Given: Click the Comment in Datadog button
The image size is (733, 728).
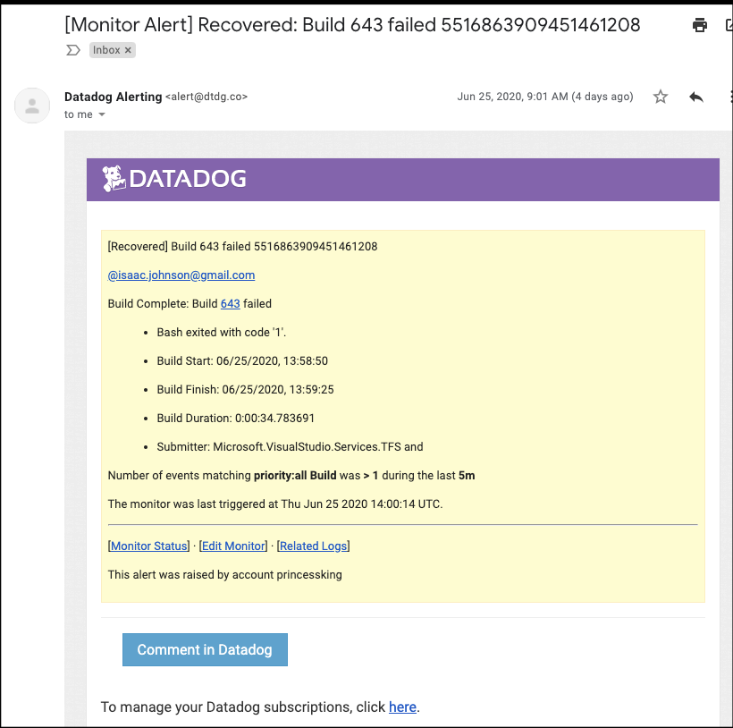Looking at the screenshot, I should [205, 650].
